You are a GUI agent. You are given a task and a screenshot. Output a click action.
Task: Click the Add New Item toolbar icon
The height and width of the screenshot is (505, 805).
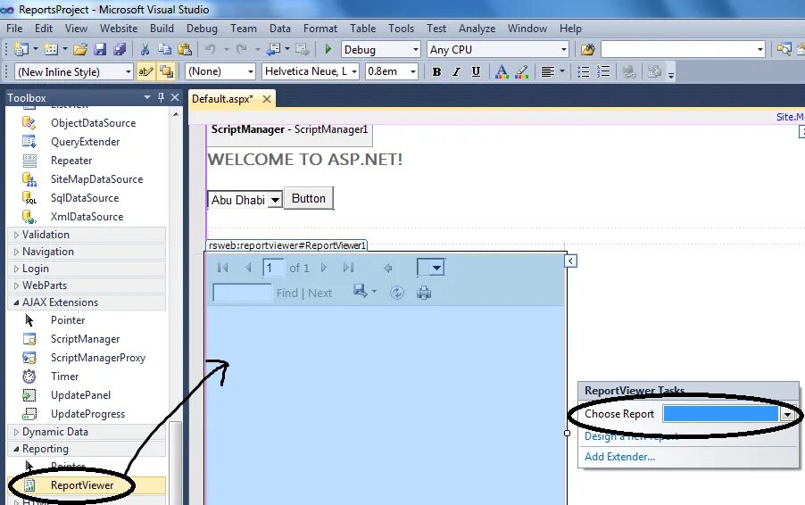[x=51, y=49]
